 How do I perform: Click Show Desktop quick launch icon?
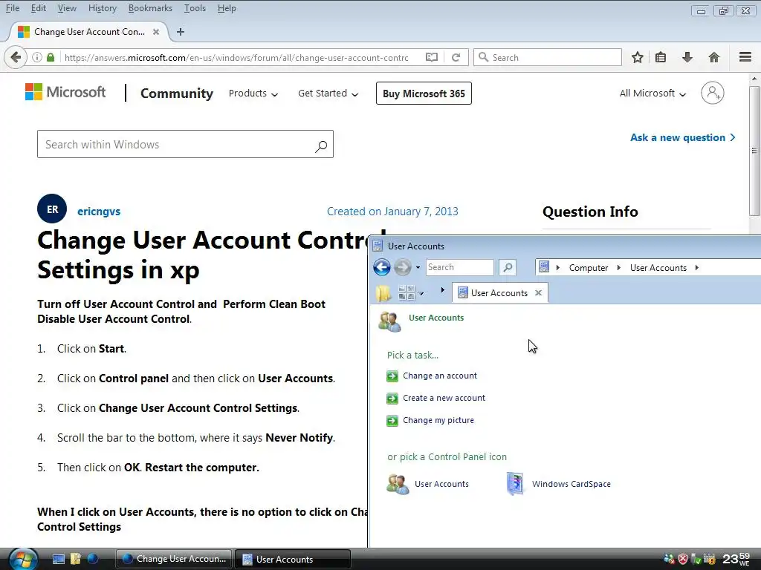coord(59,560)
